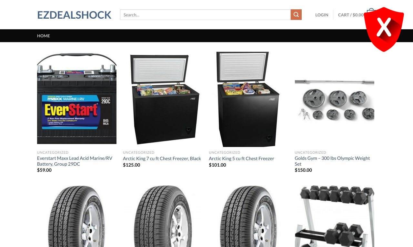Screen dimensions: 413x247
Task: Click the EZDEALSHOCK site logo
Action: (x=74, y=15)
